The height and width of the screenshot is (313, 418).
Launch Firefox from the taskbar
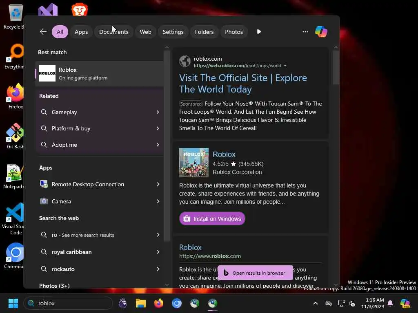pos(159,303)
